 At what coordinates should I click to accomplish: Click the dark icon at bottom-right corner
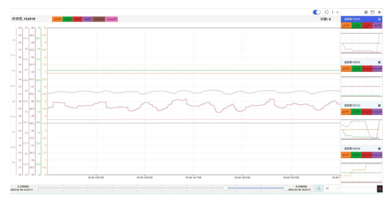[379, 189]
